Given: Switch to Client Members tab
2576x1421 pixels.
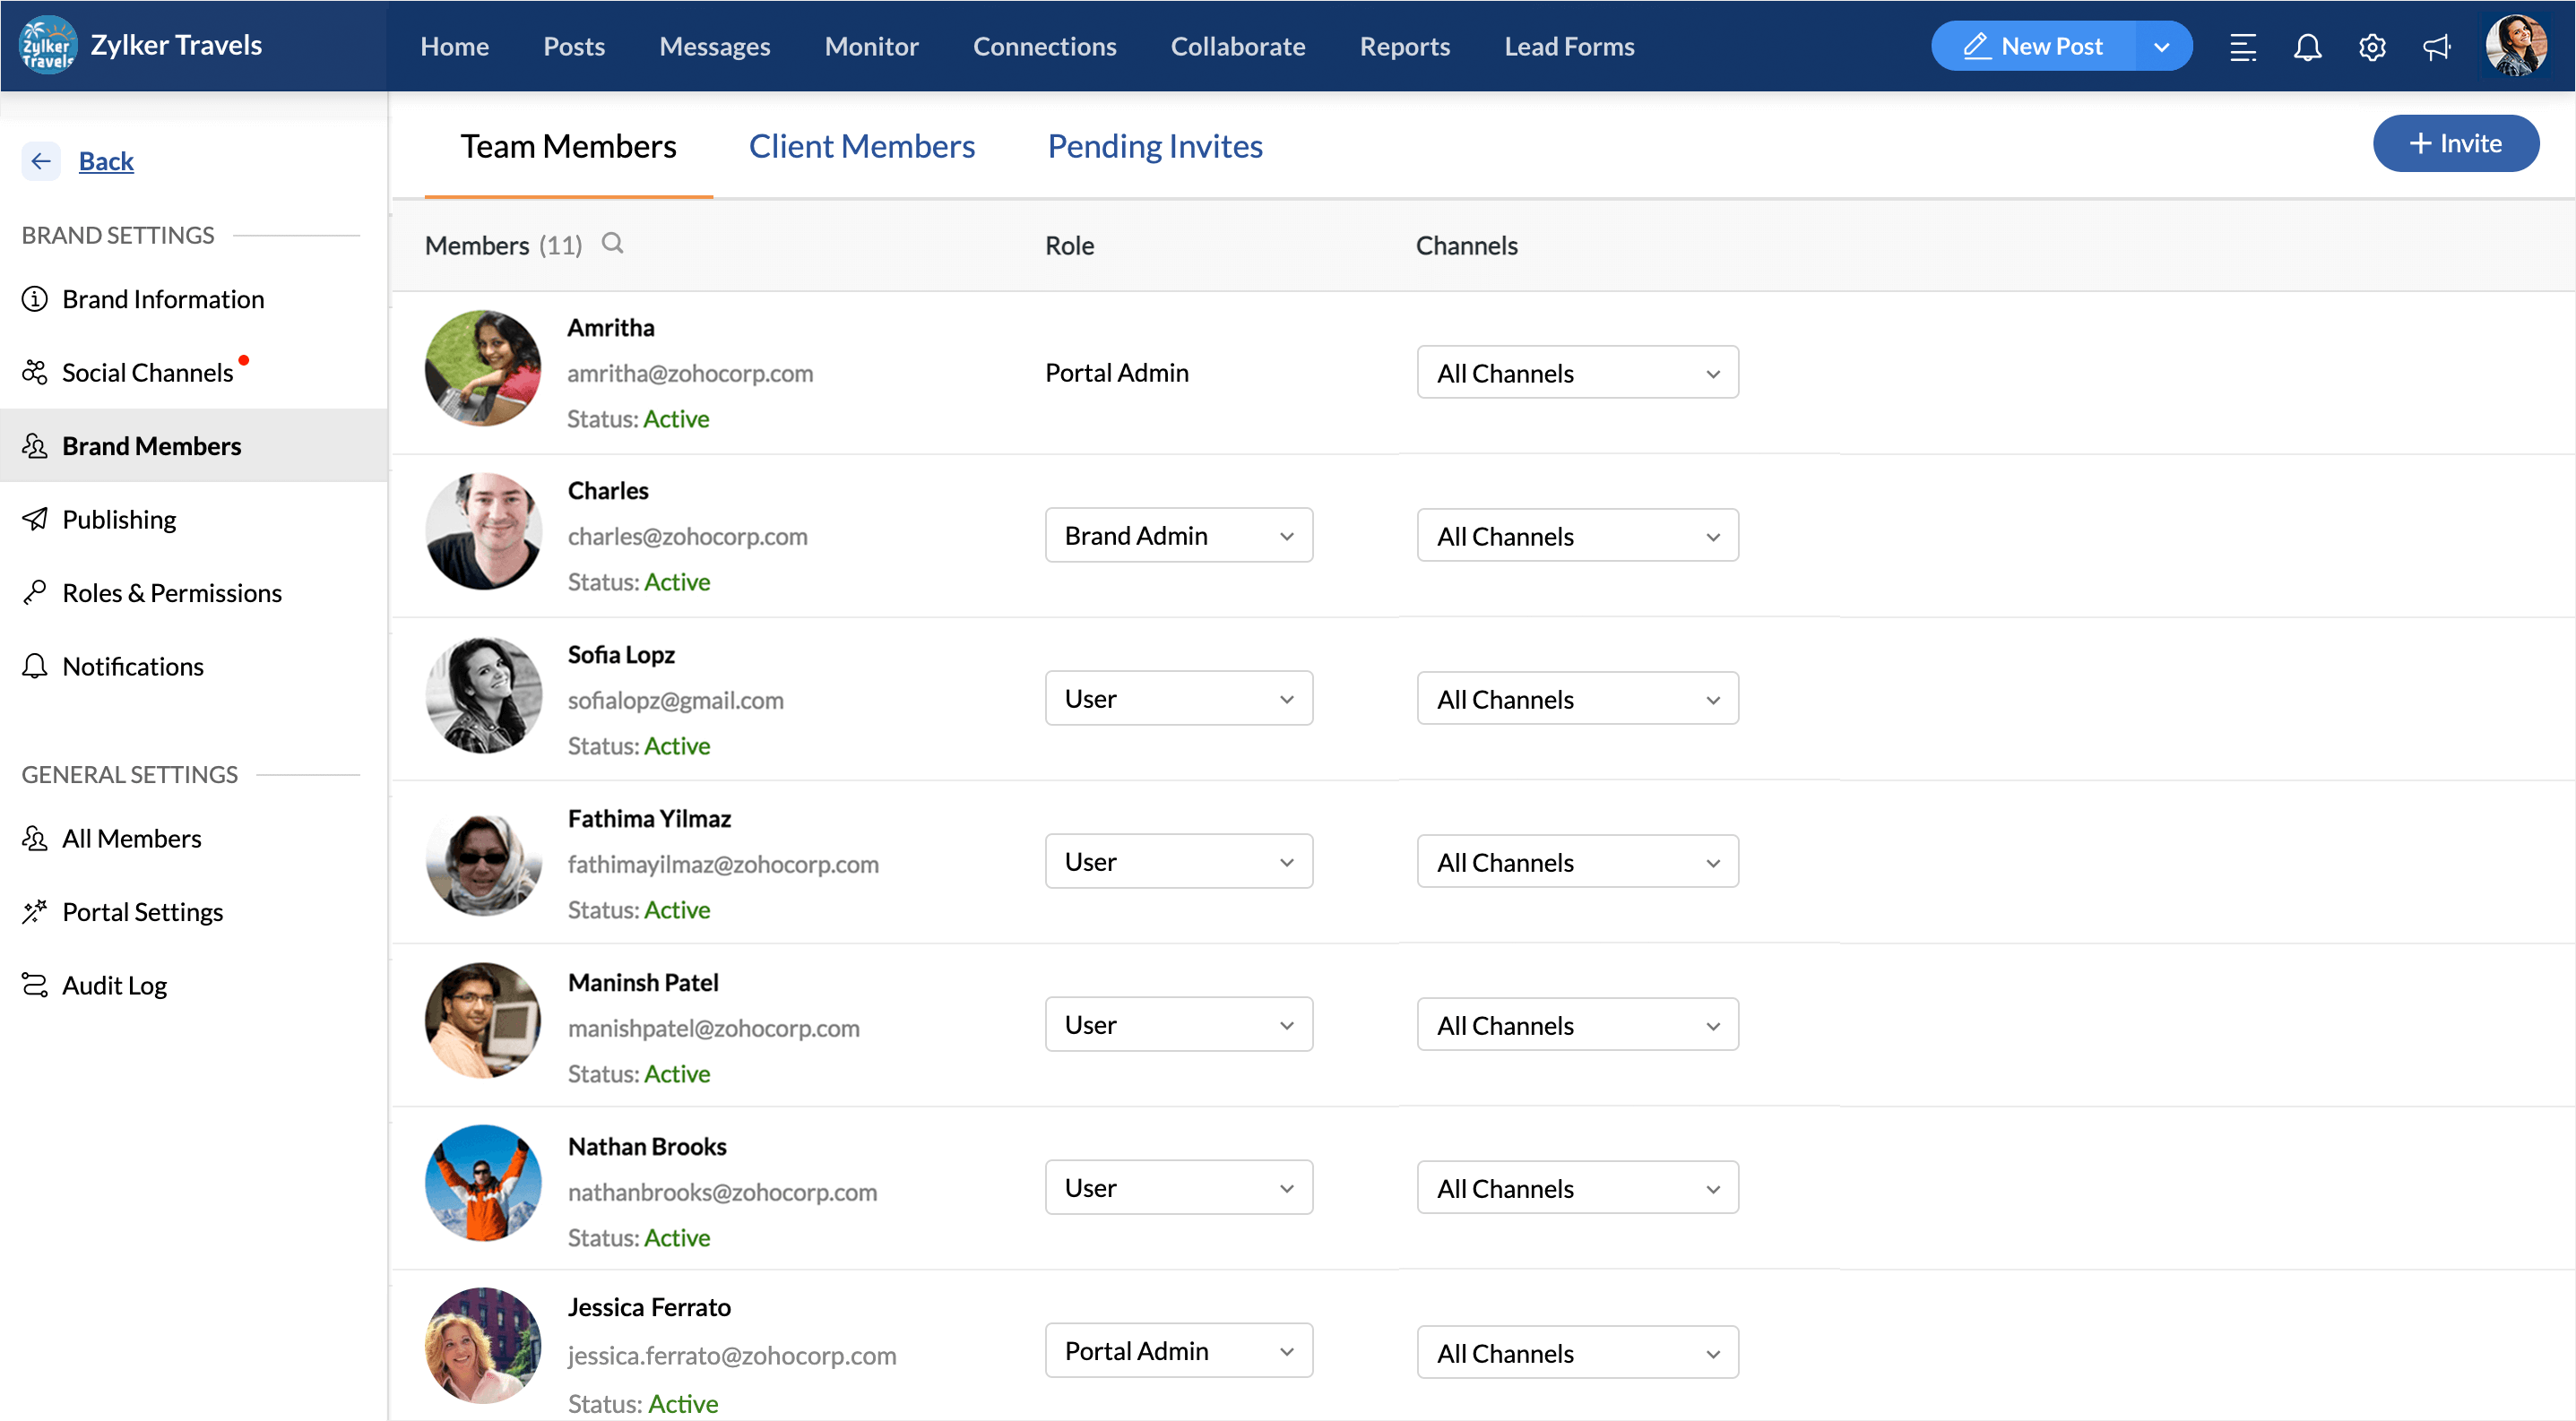Looking at the screenshot, I should click(861, 146).
